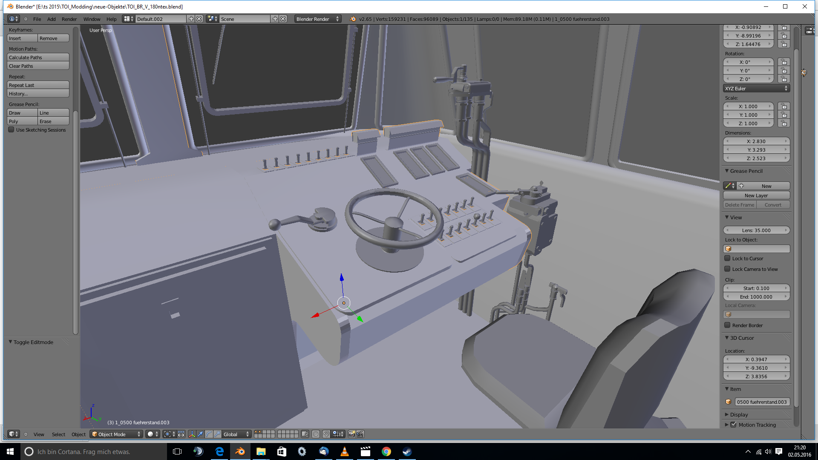818x460 pixels.
Task: Click the snap magnet icon
Action: pyautogui.click(x=326, y=434)
